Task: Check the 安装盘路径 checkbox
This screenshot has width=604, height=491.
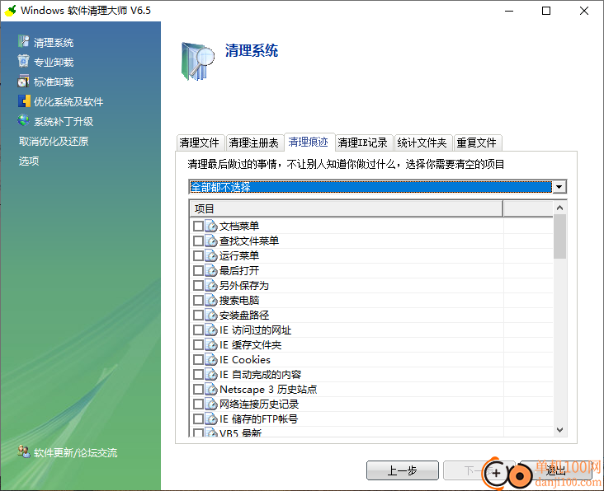Action: tap(198, 316)
